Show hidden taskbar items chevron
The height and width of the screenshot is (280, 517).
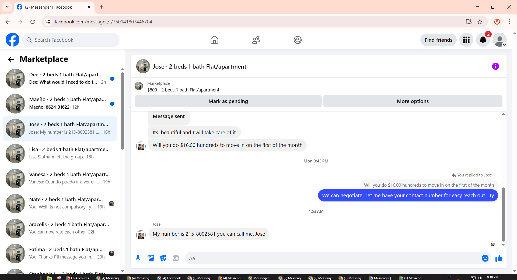(449, 277)
